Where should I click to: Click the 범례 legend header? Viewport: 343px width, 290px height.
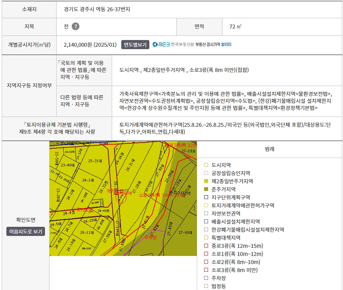pos(270,149)
